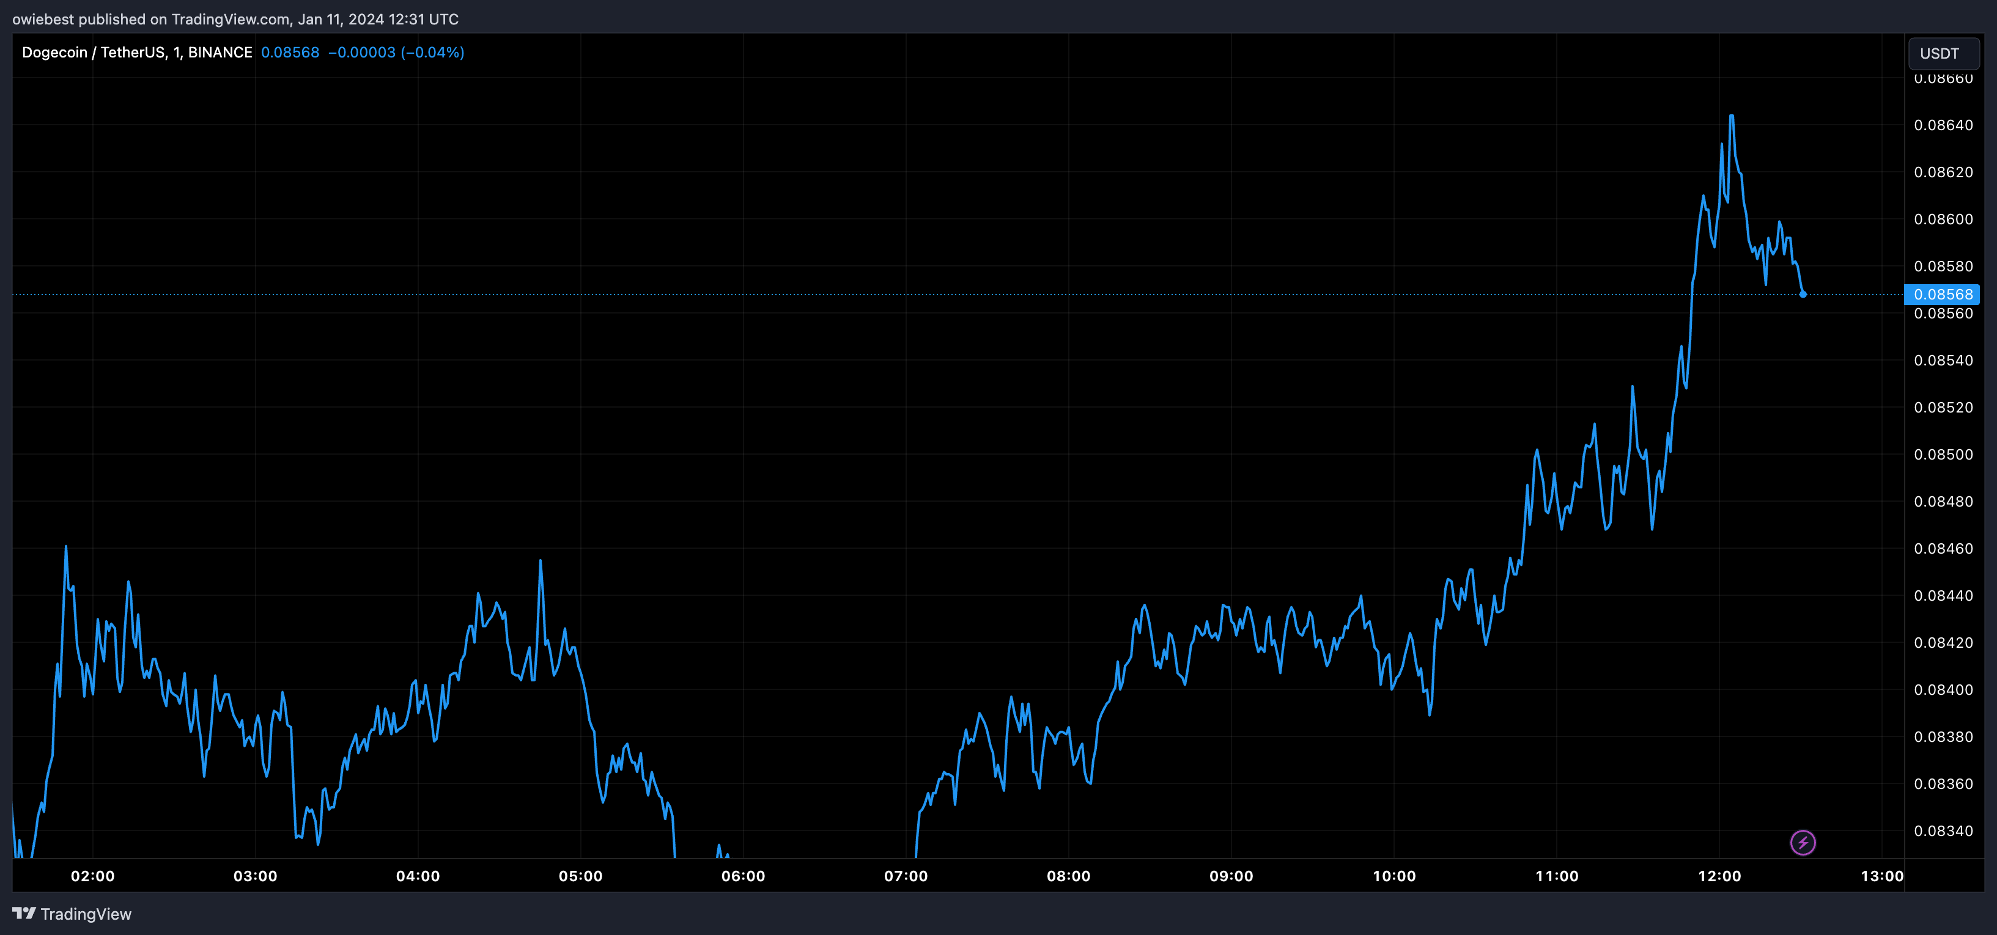Click the purple lightning bolt icon
The image size is (1997, 935).
(1803, 842)
